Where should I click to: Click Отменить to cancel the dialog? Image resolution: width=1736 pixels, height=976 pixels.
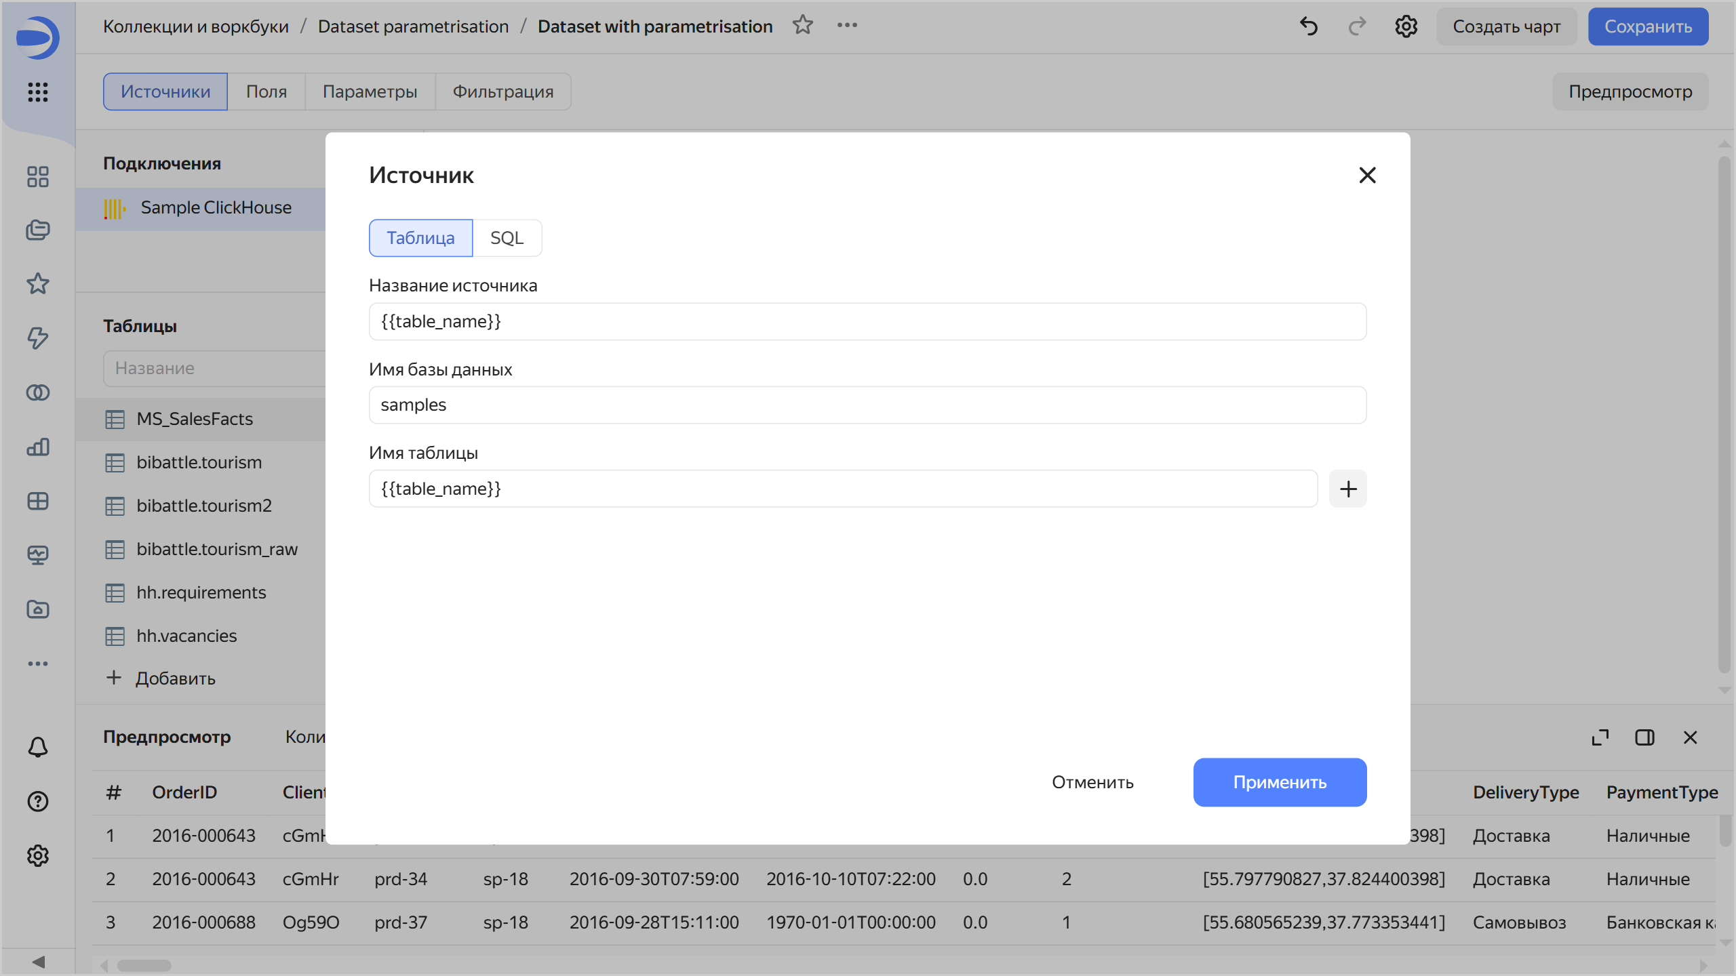pyautogui.click(x=1092, y=782)
